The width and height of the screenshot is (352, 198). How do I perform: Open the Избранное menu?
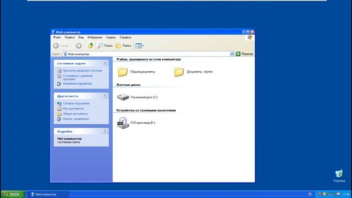[95, 37]
